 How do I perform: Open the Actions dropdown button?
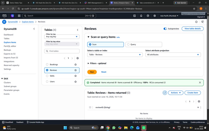(176, 93)
